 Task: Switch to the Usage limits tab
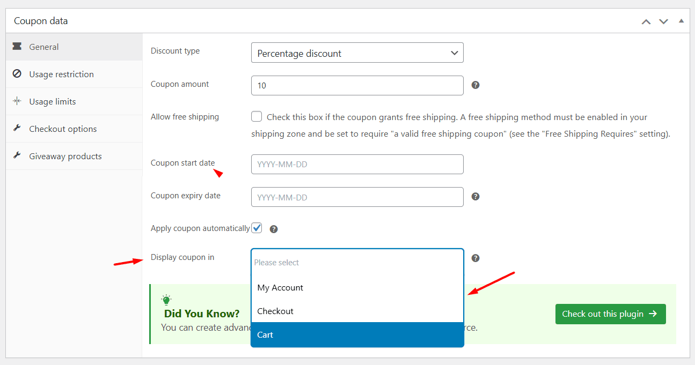coord(53,102)
